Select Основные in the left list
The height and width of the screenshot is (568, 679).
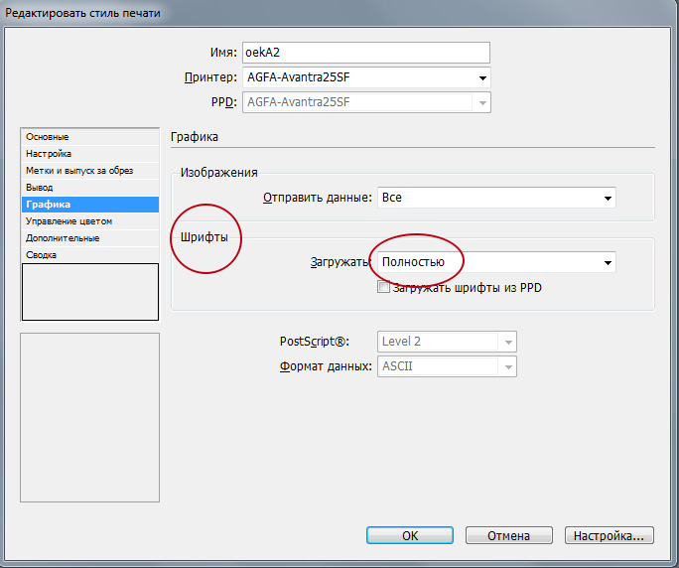coord(90,137)
